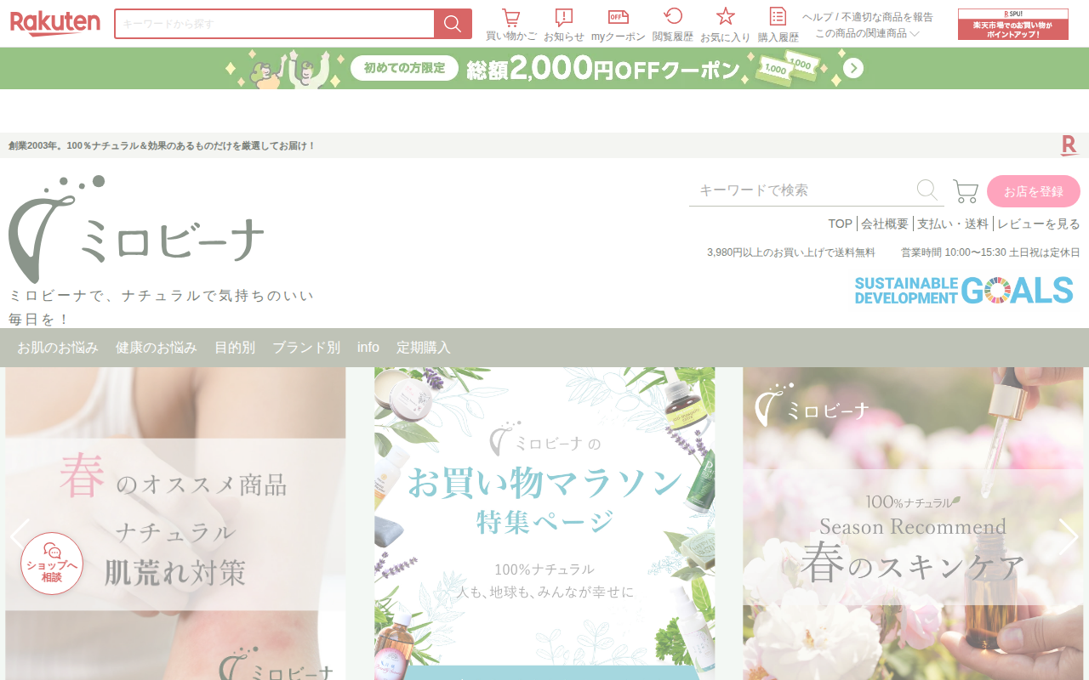The image size is (1089, 680).
Task: Open the Season Recommend 春のスキンケア slide
Action: coord(913,524)
